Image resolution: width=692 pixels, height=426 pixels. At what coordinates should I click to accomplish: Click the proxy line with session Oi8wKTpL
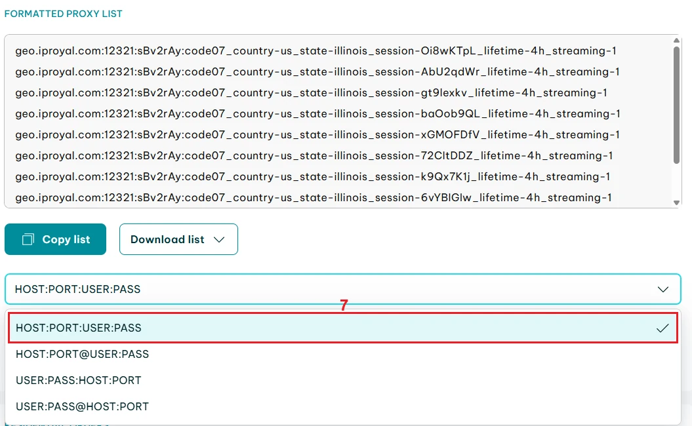pyautogui.click(x=315, y=51)
